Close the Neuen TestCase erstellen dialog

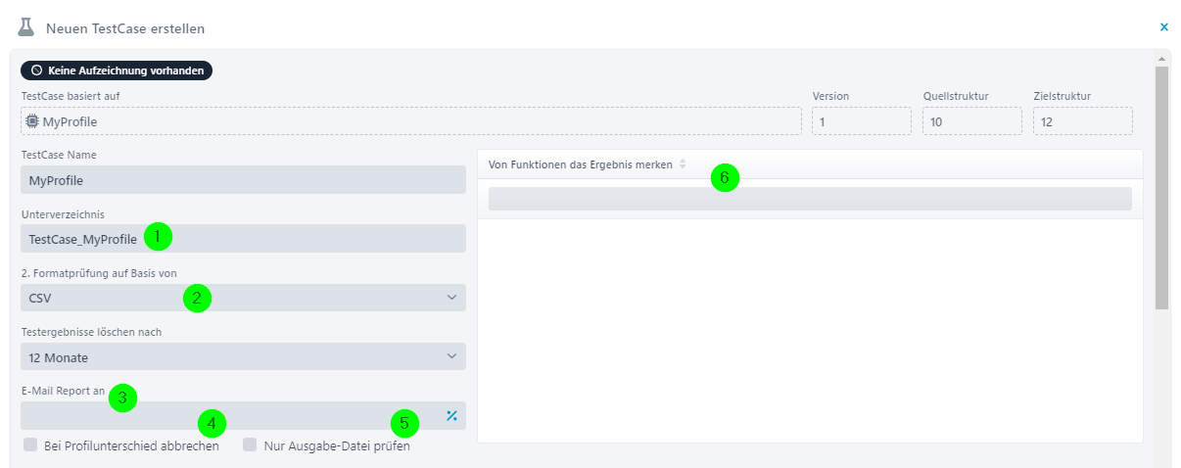click(1164, 27)
